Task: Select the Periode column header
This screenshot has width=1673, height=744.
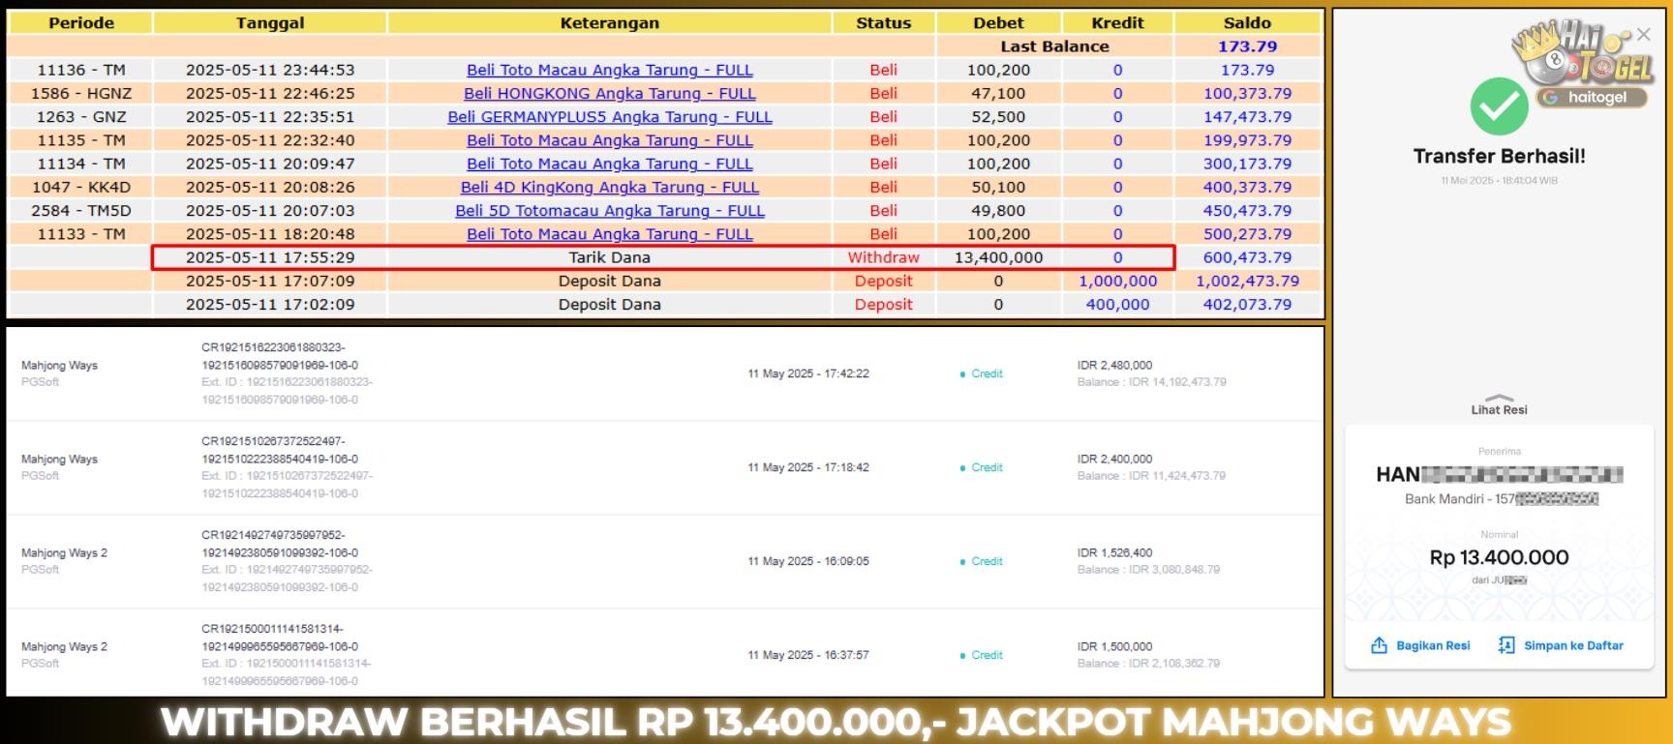Action: pyautogui.click(x=81, y=22)
